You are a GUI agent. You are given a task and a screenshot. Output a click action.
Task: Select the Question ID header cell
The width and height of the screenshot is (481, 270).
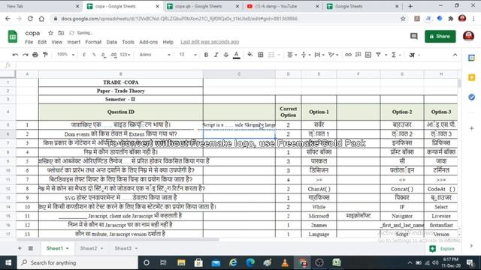(121, 112)
